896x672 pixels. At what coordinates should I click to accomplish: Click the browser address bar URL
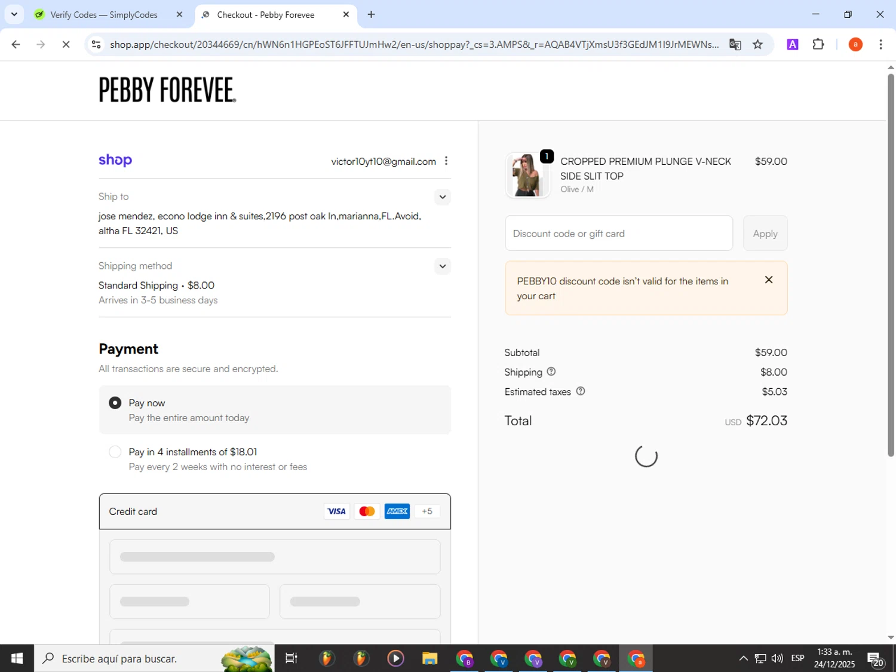coord(414,44)
